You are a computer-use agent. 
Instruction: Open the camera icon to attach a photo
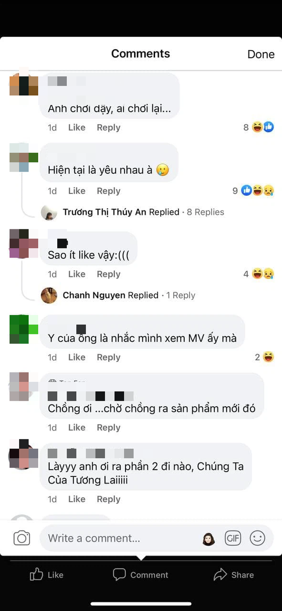tap(21, 538)
